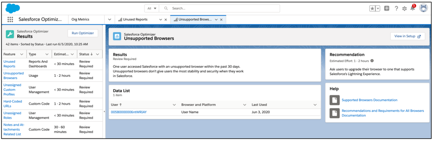Sort by the Status column header
The image size is (434, 141).
tap(86, 54)
